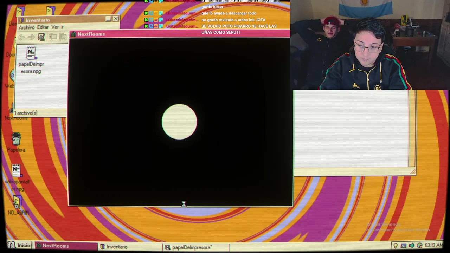Open the Archivo menu in Inventario

[27, 27]
